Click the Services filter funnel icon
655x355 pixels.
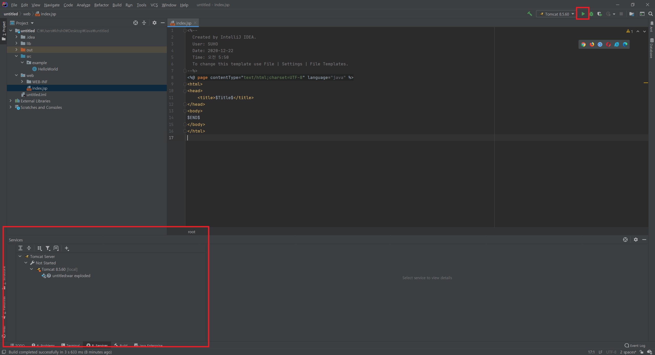click(48, 248)
